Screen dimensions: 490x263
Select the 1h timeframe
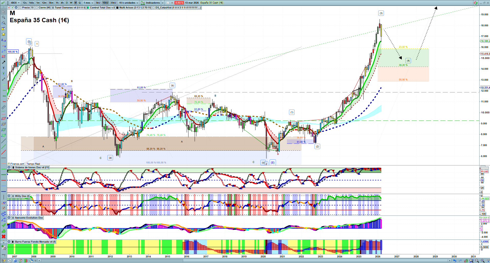[x=57, y=3]
